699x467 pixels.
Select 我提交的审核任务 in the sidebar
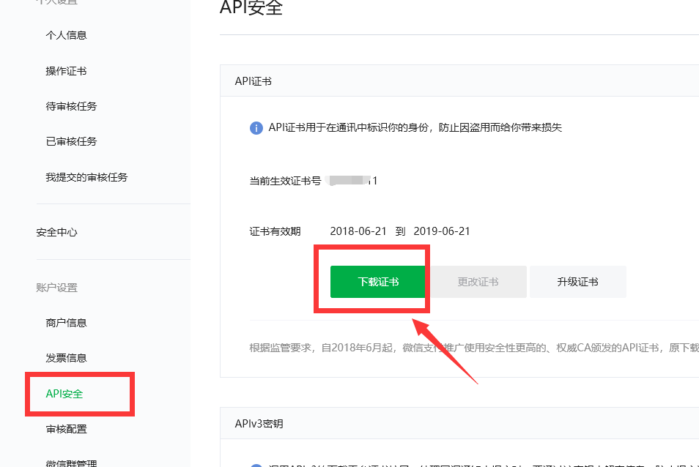tap(86, 177)
